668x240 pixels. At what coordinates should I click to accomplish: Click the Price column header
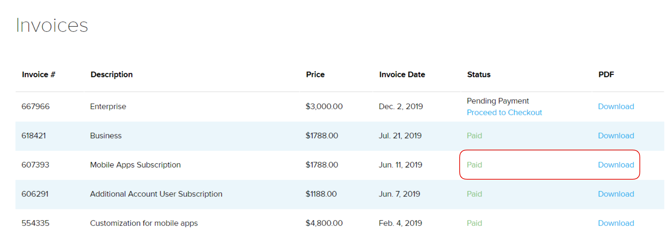(315, 74)
